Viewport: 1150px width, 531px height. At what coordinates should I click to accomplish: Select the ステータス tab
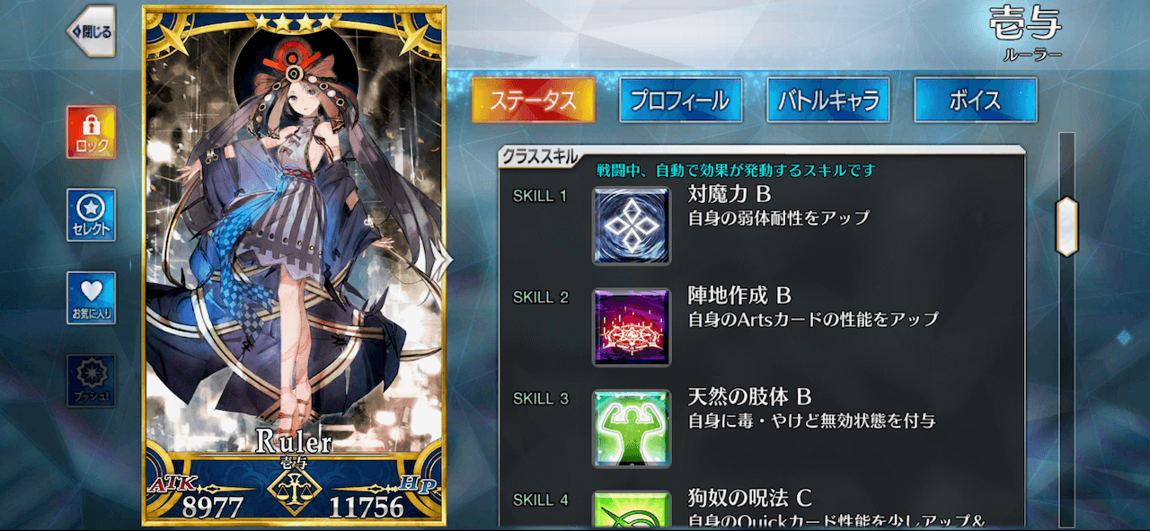pos(533,100)
